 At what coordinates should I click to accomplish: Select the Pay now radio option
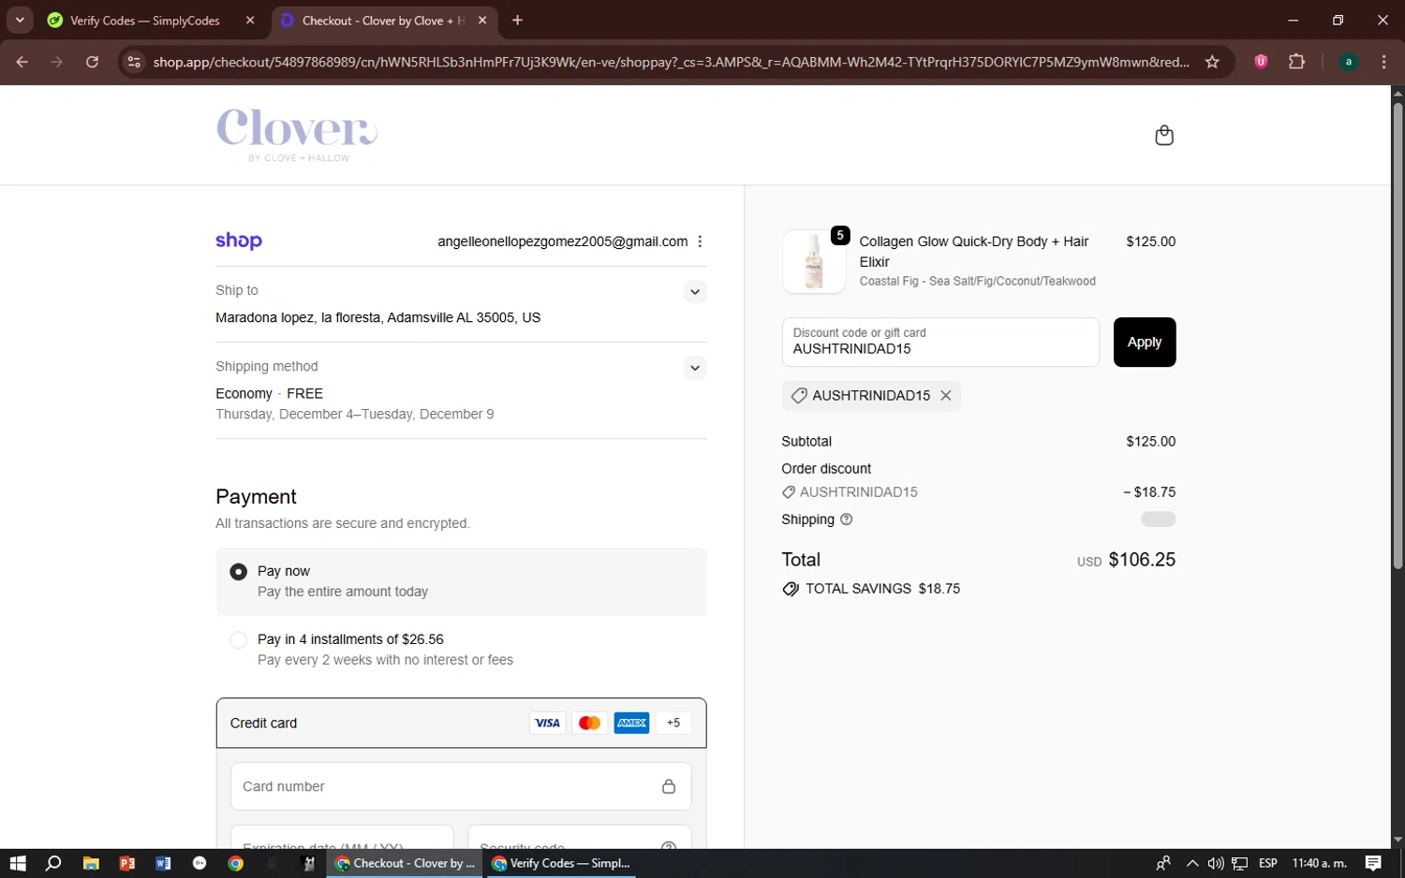pos(239,571)
